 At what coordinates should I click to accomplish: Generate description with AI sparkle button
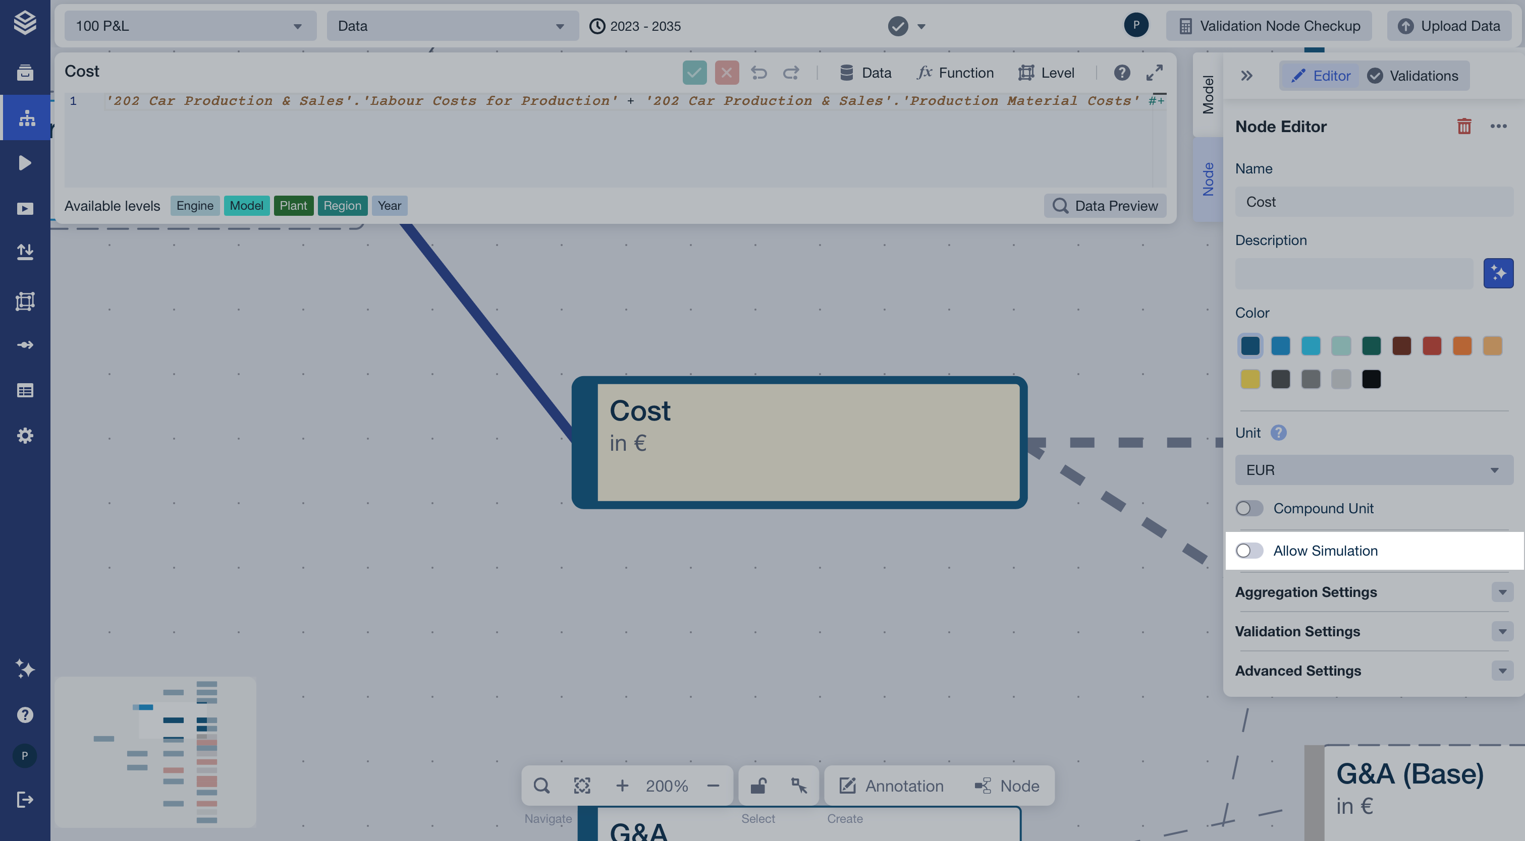(x=1498, y=273)
